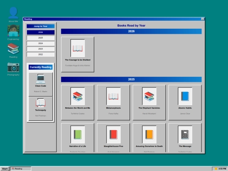The image size is (228, 171).
Task: Select 'The Elephant Vanishes' title text
Action: tap(149, 108)
